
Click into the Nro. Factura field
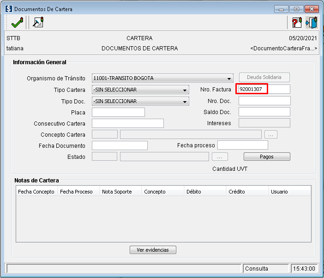[x=264, y=89]
